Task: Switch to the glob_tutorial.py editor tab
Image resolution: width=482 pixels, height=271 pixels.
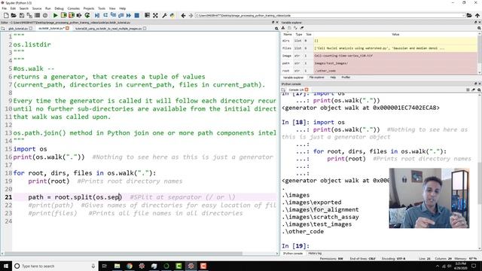Action: 18,29
